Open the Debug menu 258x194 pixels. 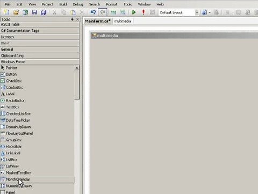[x=78, y=4]
